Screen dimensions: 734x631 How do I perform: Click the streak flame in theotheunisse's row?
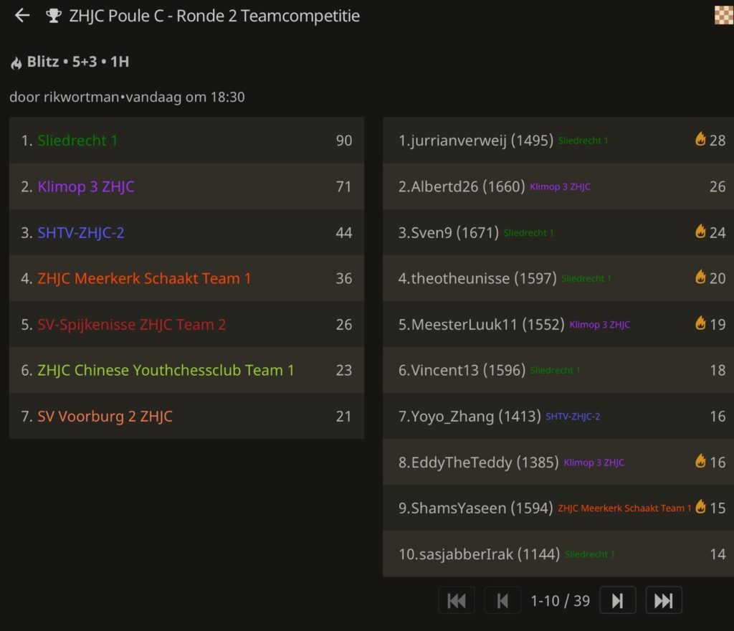pos(700,277)
